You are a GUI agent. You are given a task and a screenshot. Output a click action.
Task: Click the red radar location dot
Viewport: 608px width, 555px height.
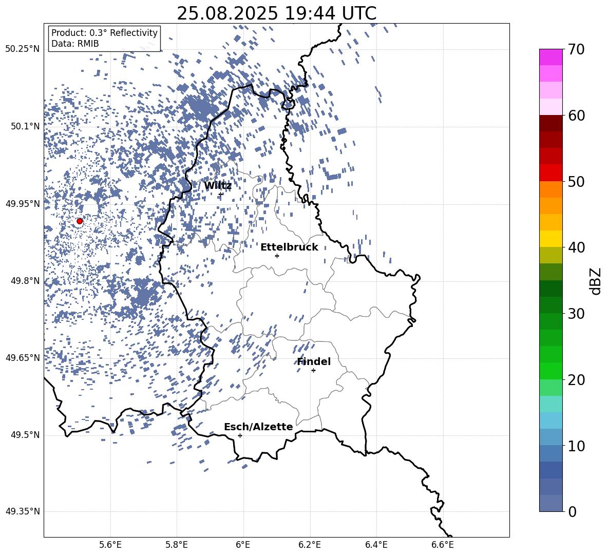pyautogui.click(x=80, y=221)
